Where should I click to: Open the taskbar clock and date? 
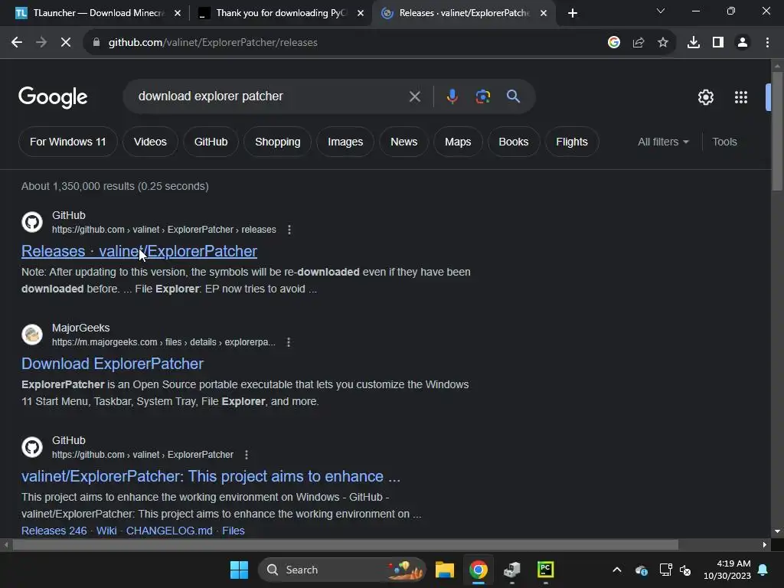tap(727, 570)
